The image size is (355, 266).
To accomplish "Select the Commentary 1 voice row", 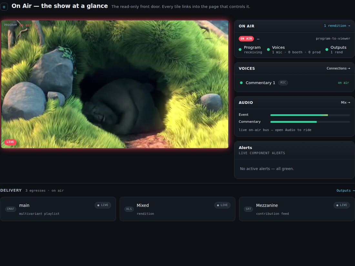I will [x=294, y=83].
